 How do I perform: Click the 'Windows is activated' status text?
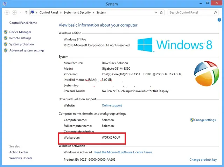coord(78,152)
